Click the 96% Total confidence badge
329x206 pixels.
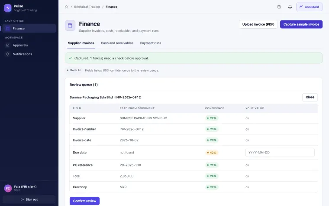(212, 176)
